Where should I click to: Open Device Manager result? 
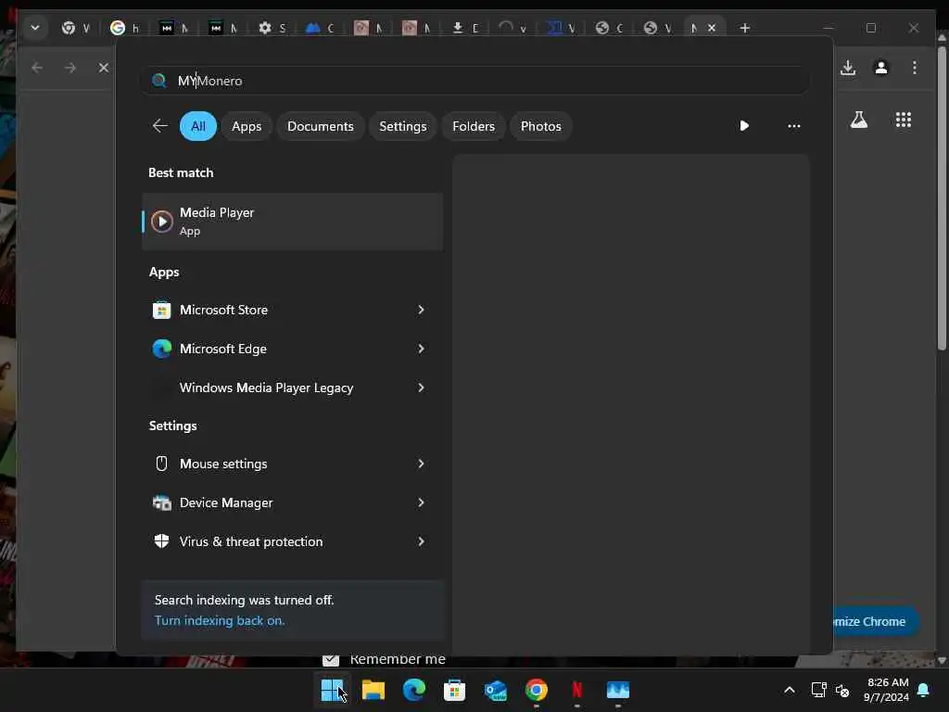pos(278,502)
